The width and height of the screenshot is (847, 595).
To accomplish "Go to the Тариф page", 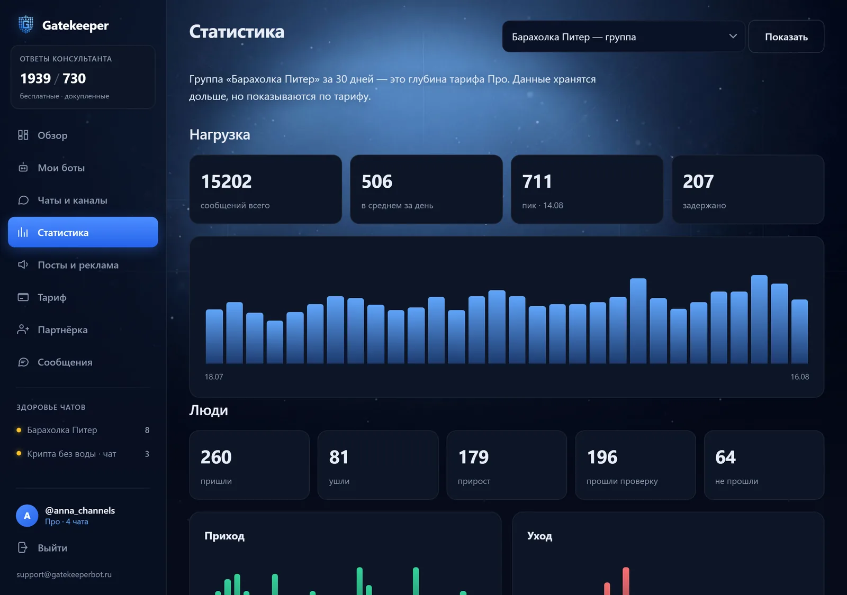I will [83, 297].
